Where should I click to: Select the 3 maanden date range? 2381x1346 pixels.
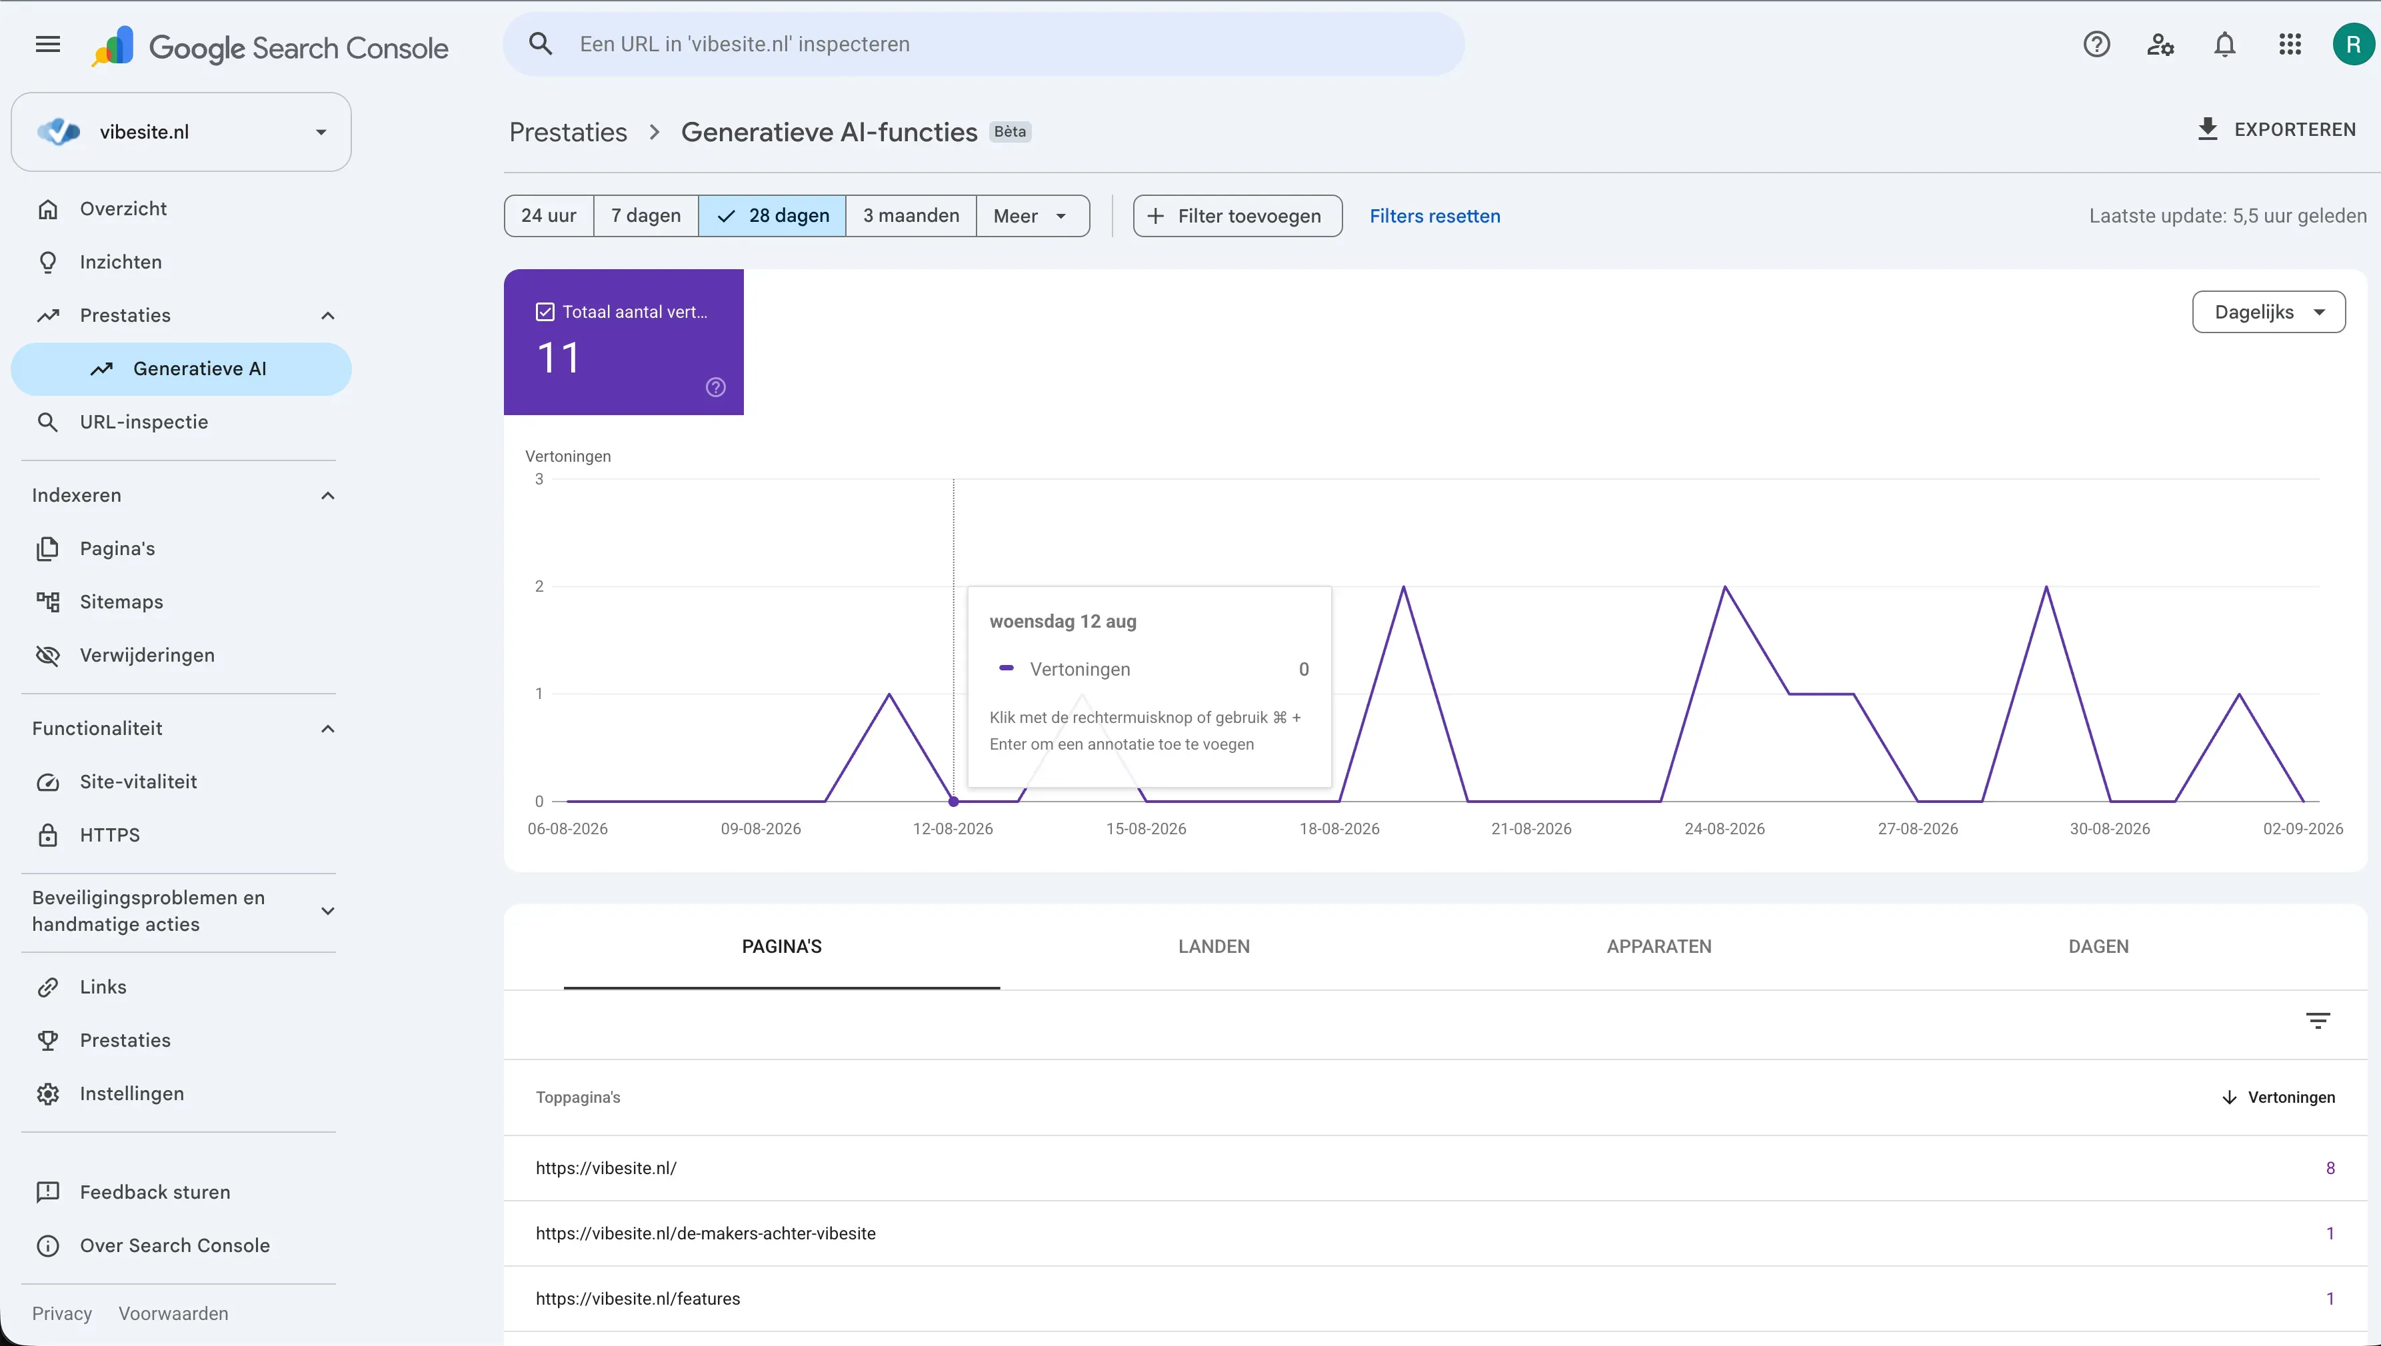[911, 217]
